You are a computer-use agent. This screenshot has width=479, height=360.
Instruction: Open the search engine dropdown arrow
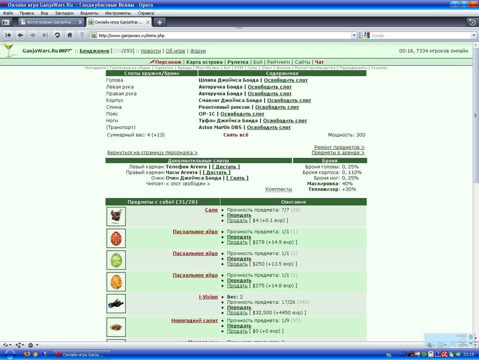474,36
